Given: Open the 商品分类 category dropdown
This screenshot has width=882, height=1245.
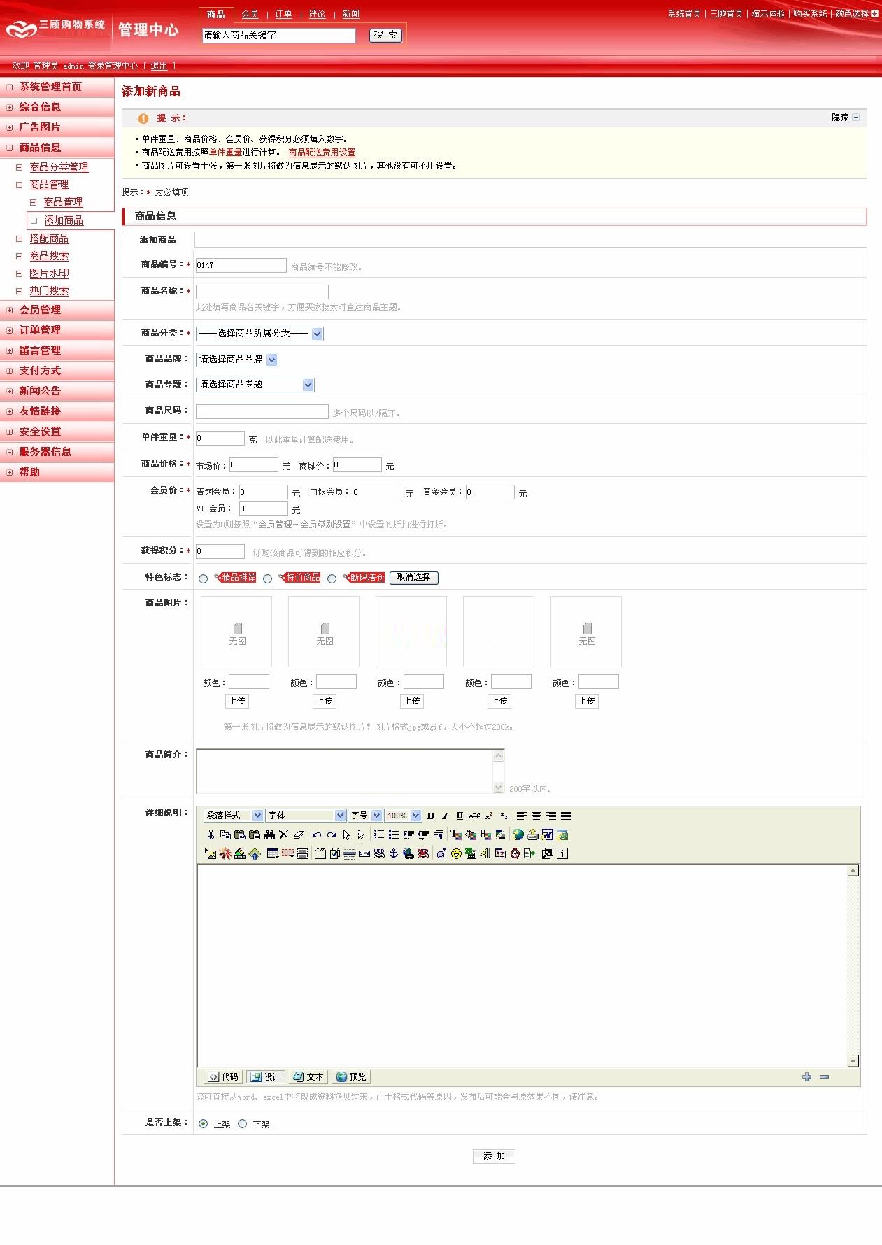Looking at the screenshot, I should 259,334.
